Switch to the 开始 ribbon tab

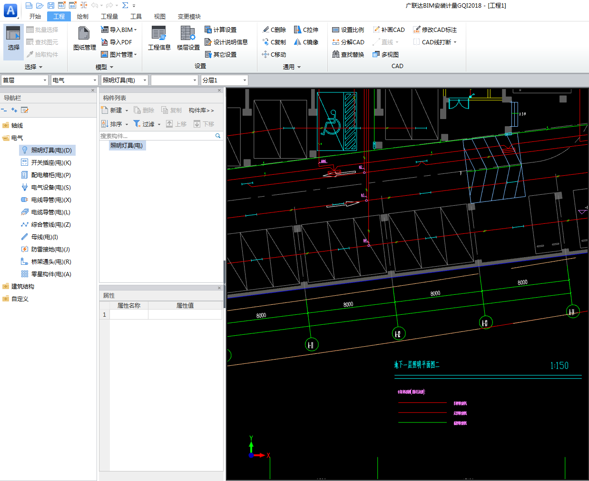point(35,16)
